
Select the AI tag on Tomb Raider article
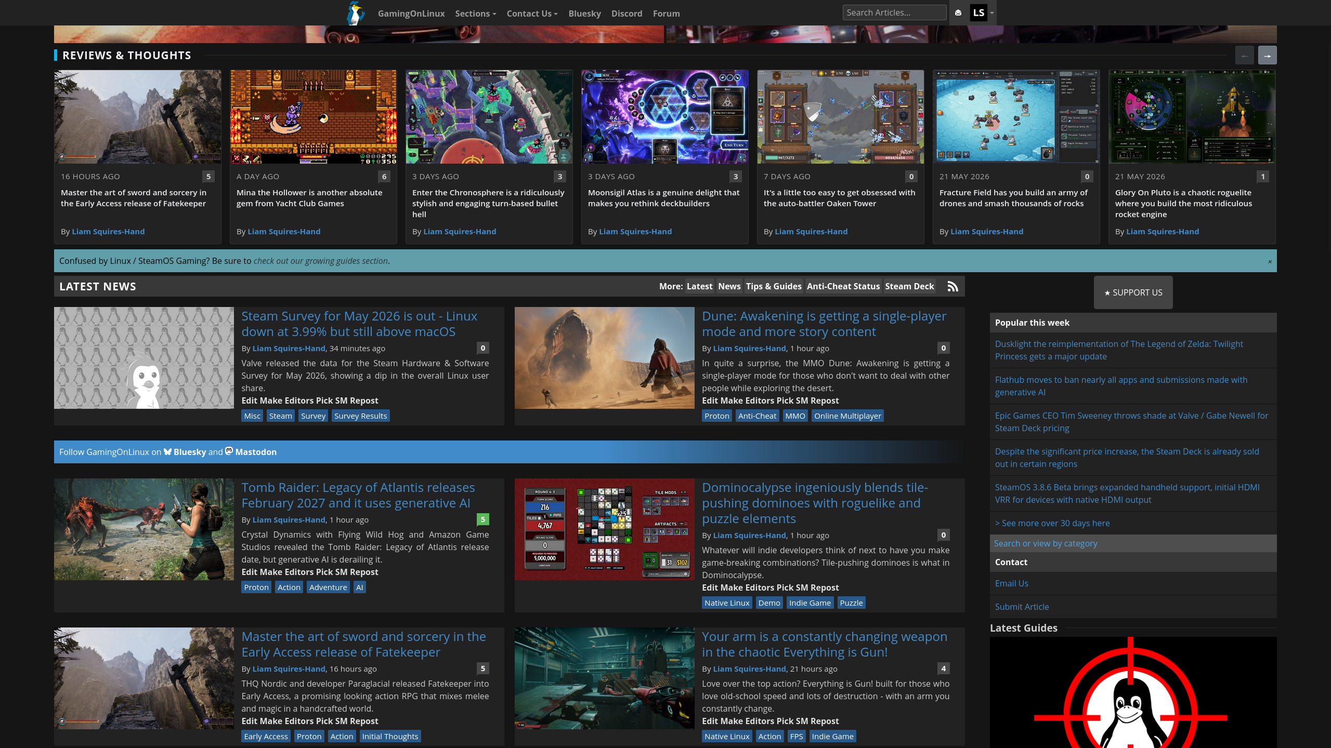pos(359,587)
